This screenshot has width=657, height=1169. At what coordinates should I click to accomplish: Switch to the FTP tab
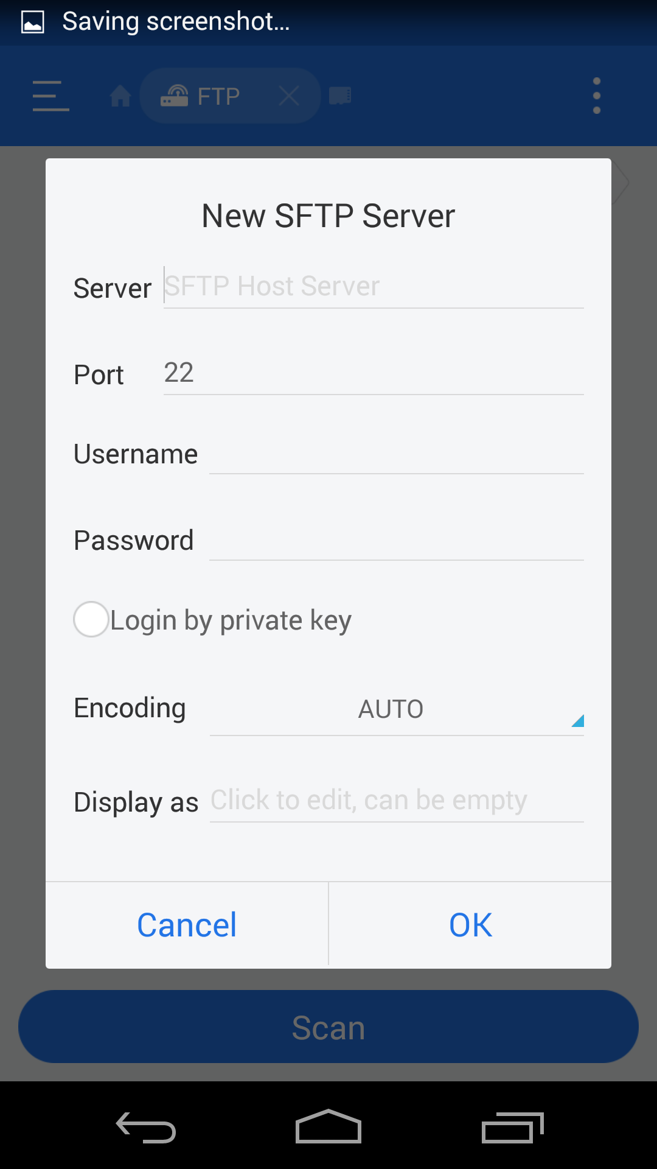pos(219,96)
